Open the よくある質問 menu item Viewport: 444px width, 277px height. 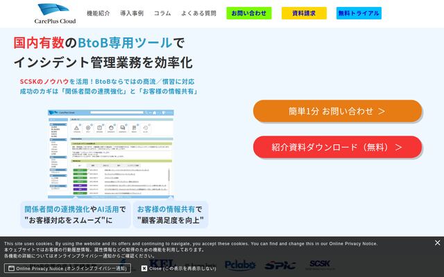coord(199,13)
